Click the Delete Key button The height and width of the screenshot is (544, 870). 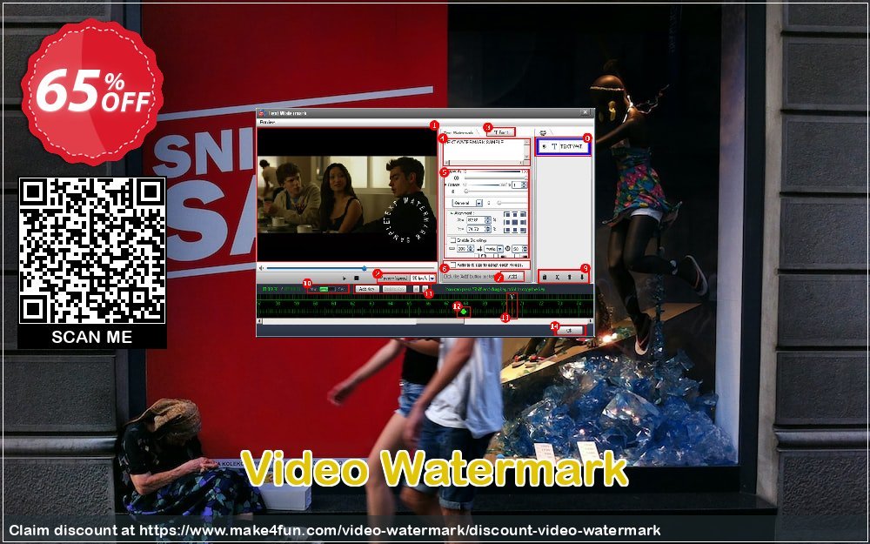[x=394, y=289]
